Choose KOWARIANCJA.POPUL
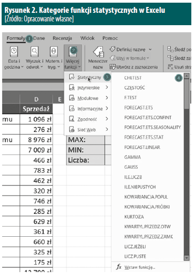Viewport: 194px width, 278px height. coord(146,197)
